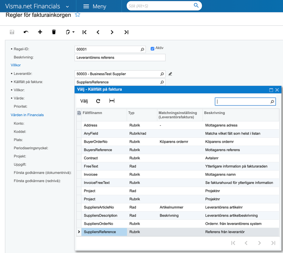
Task: Go to first record in main toolbar
Action: 84,32
